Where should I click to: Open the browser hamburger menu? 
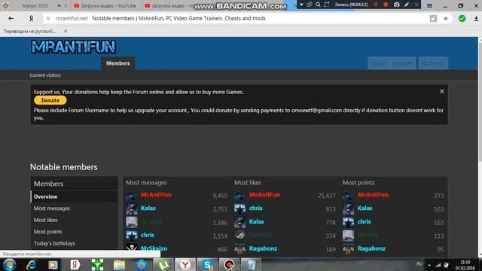click(x=429, y=5)
